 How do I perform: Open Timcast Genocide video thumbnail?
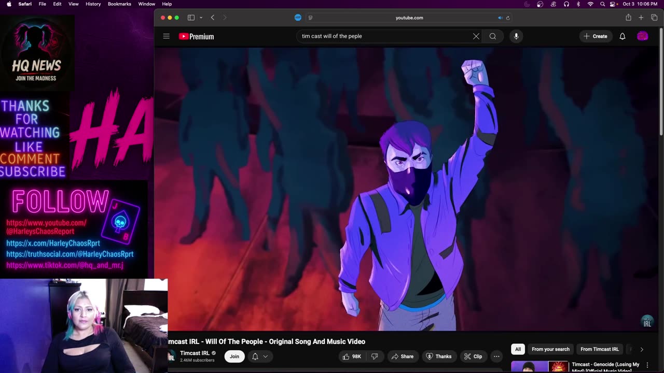tap(540, 367)
